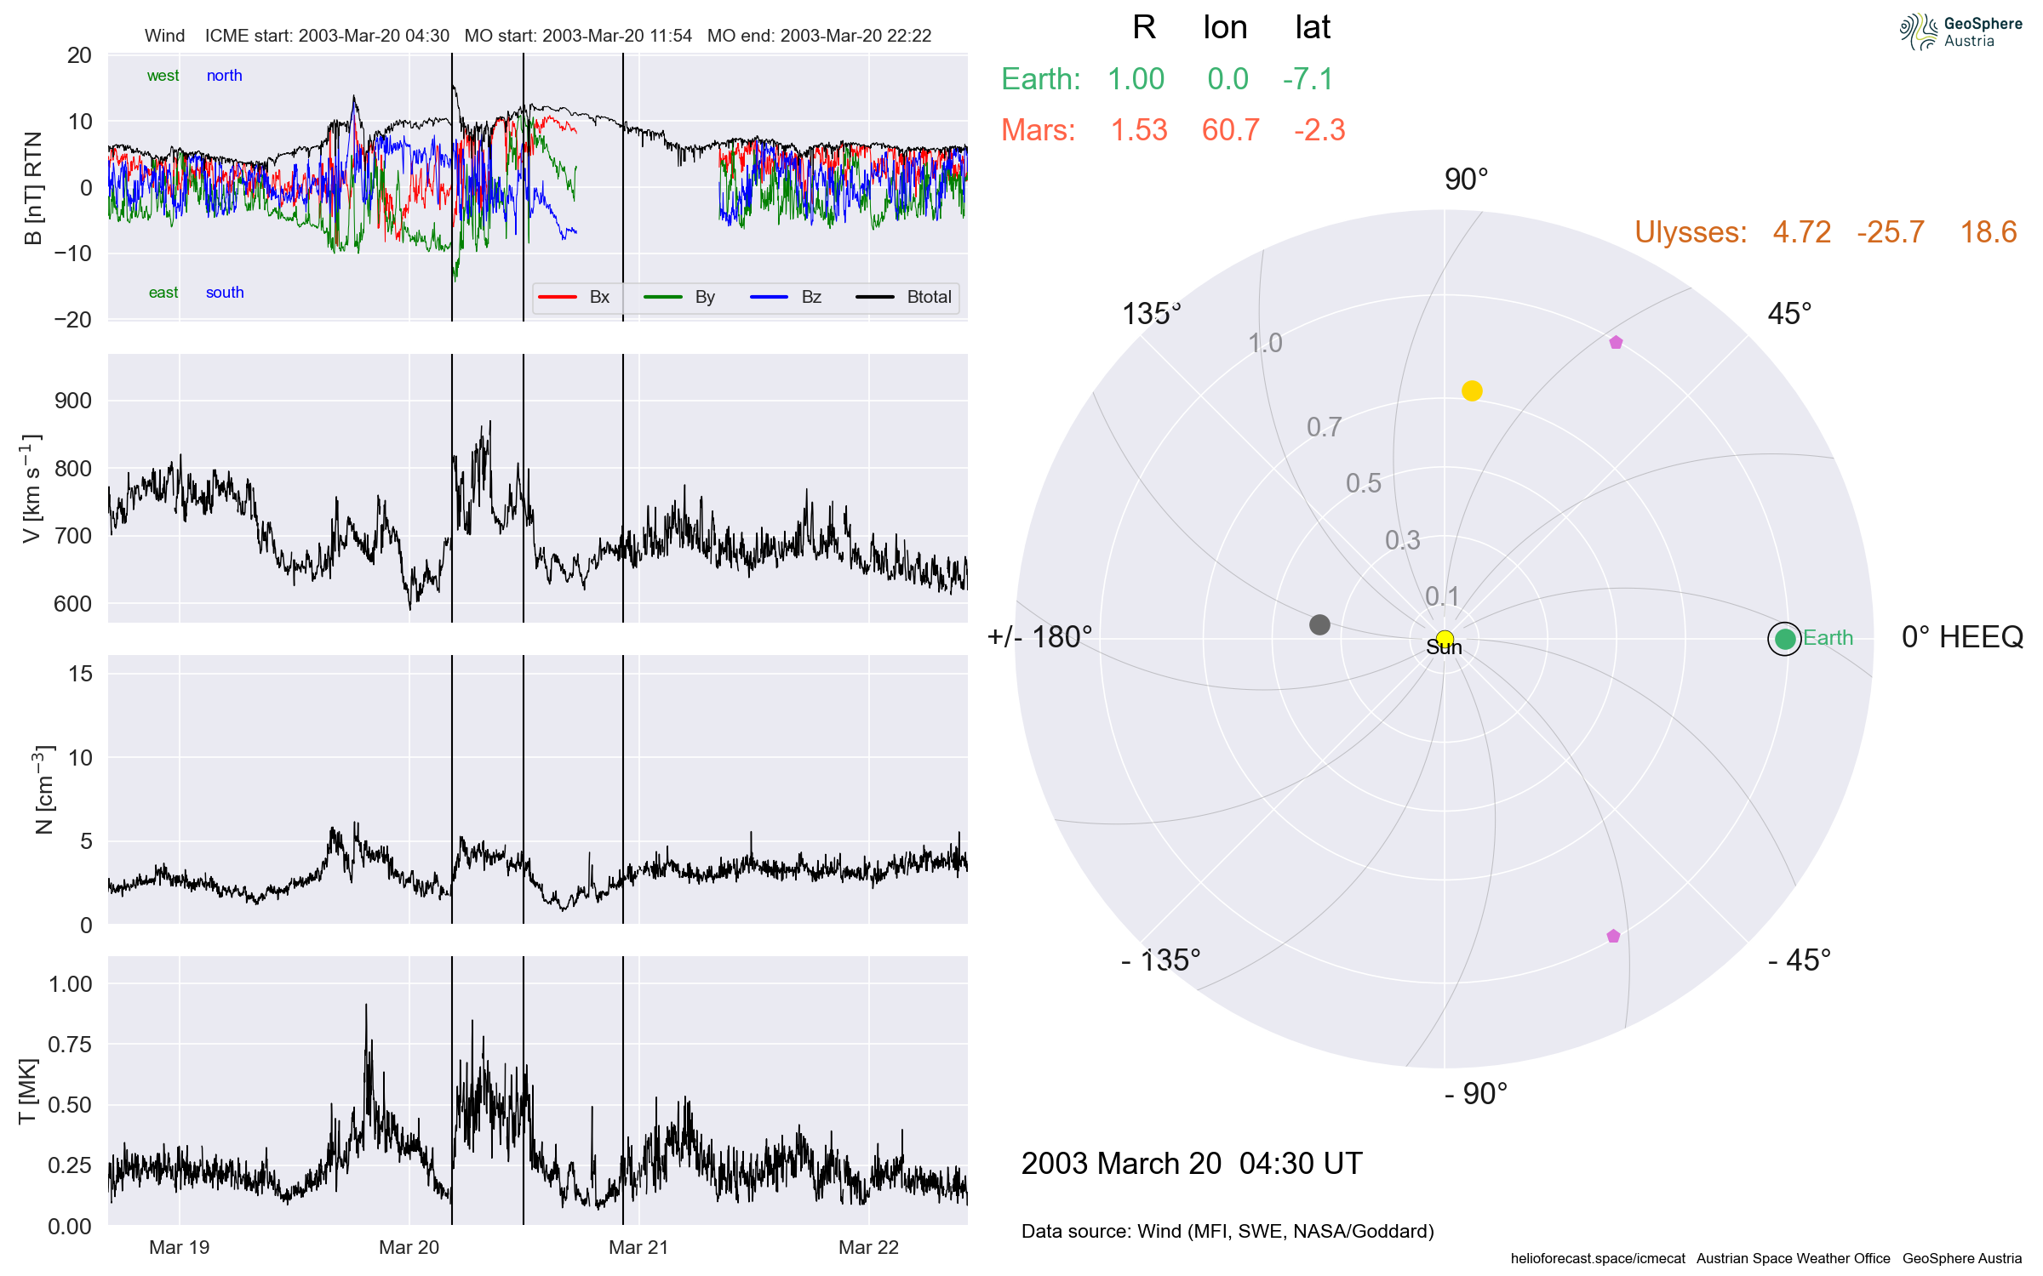Image resolution: width=2043 pixels, height=1276 pixels.
Task: Click the Btotal legend label
Action: [929, 297]
